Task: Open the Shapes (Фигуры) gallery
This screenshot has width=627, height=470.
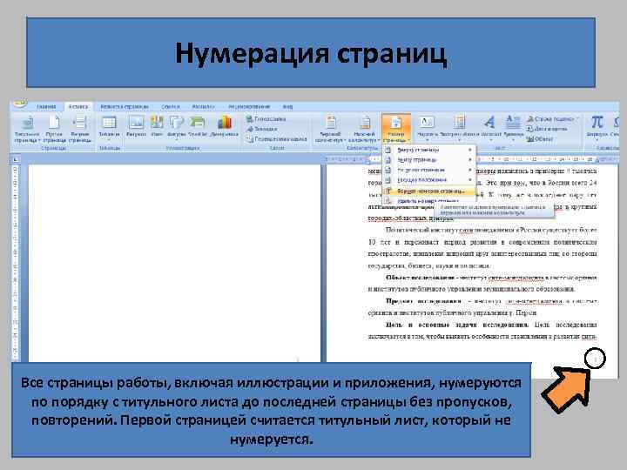Action: (176, 127)
